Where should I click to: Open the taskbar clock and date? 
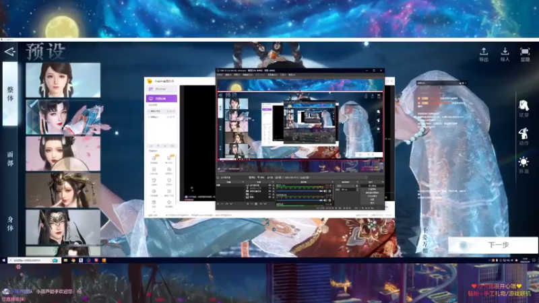click(525, 261)
